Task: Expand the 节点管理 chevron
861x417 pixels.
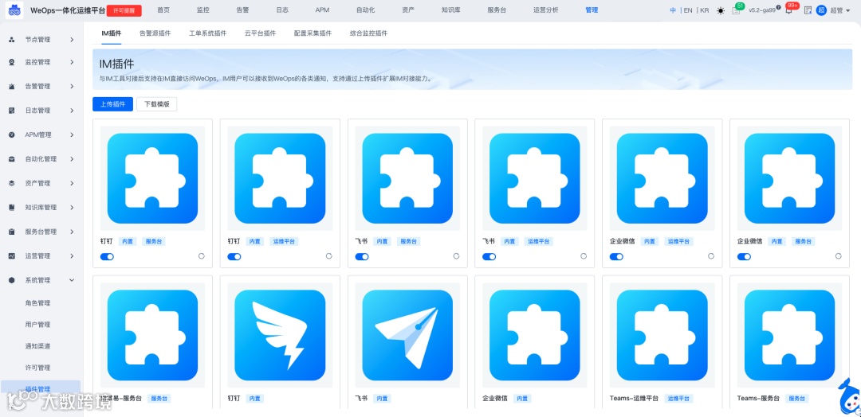Action: [x=72, y=40]
